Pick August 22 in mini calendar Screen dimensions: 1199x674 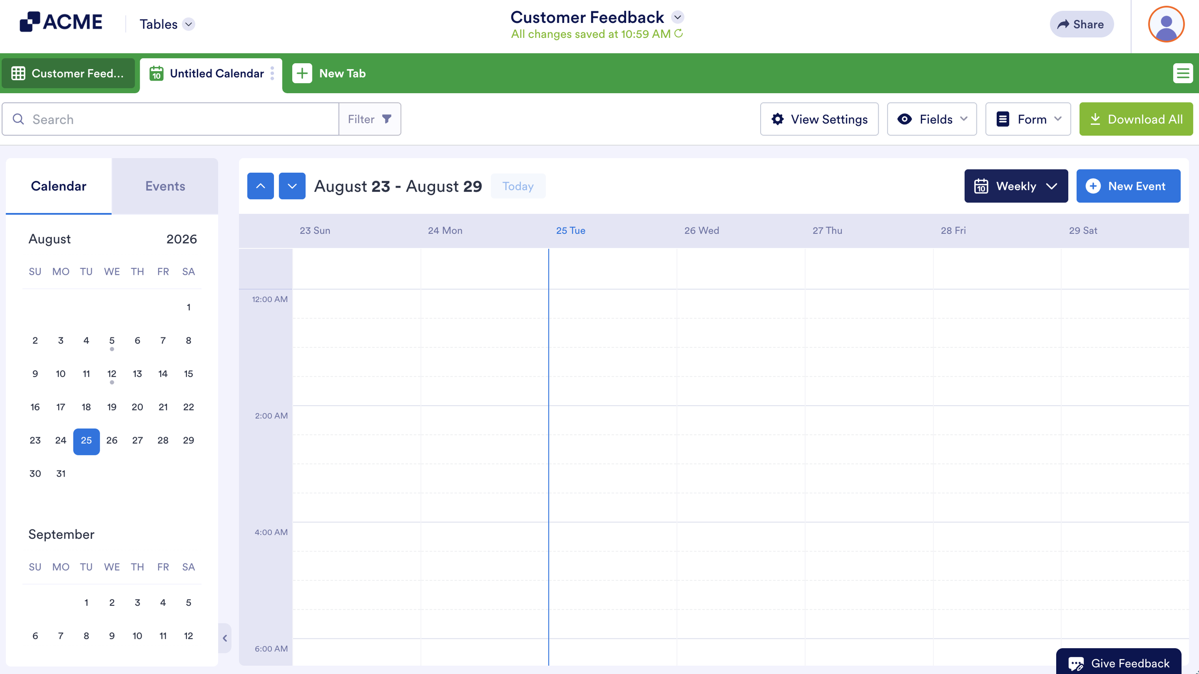point(189,407)
